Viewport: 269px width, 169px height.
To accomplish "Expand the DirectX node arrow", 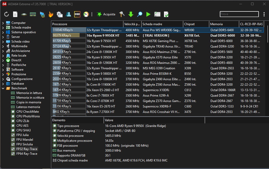I will (3, 60).
